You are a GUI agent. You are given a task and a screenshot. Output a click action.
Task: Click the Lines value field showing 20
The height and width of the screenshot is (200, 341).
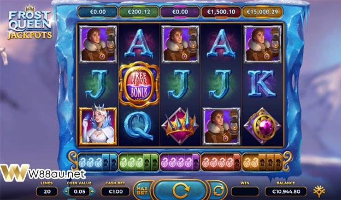coord(47,192)
